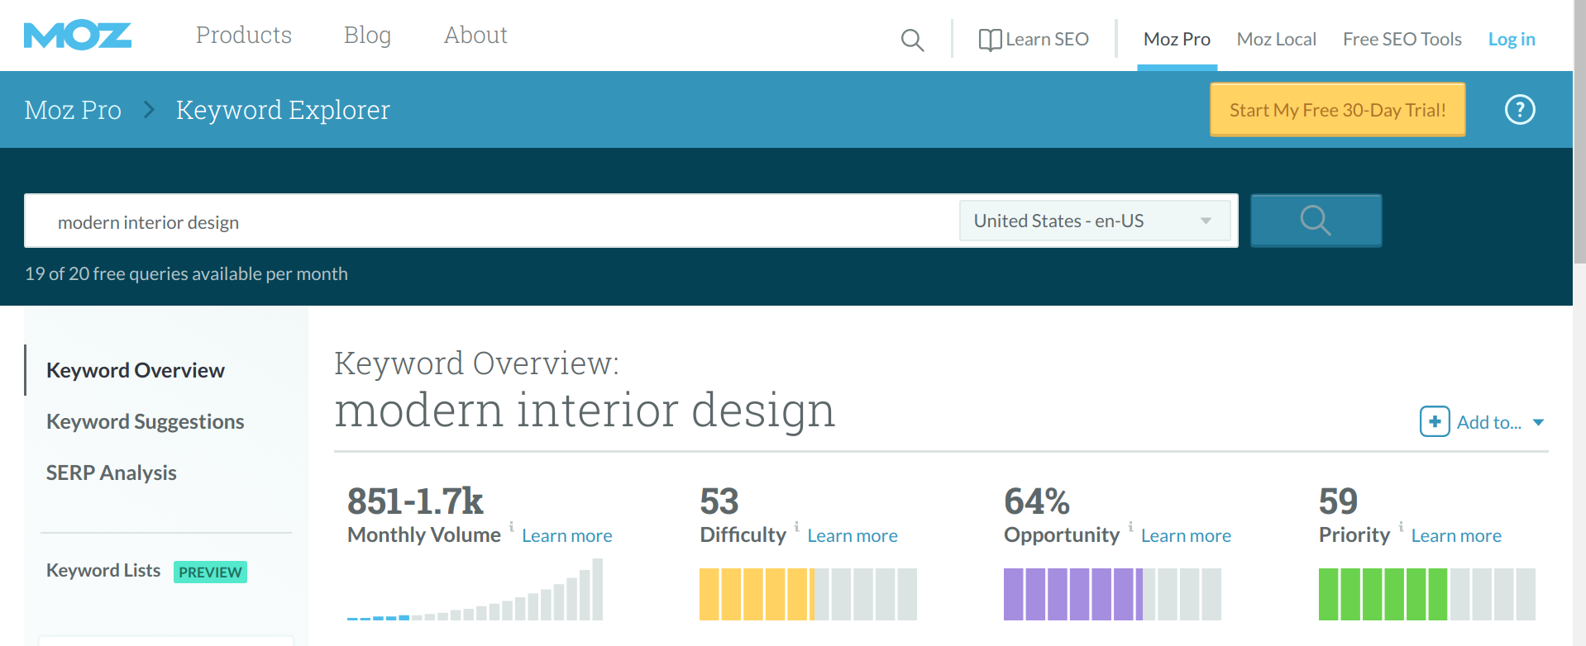Click info icon next to Priority

coord(1401,526)
